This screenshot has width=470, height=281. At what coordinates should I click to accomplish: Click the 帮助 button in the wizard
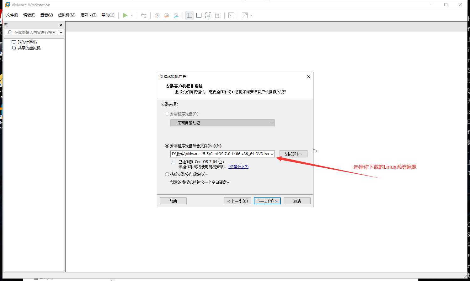[x=173, y=201]
